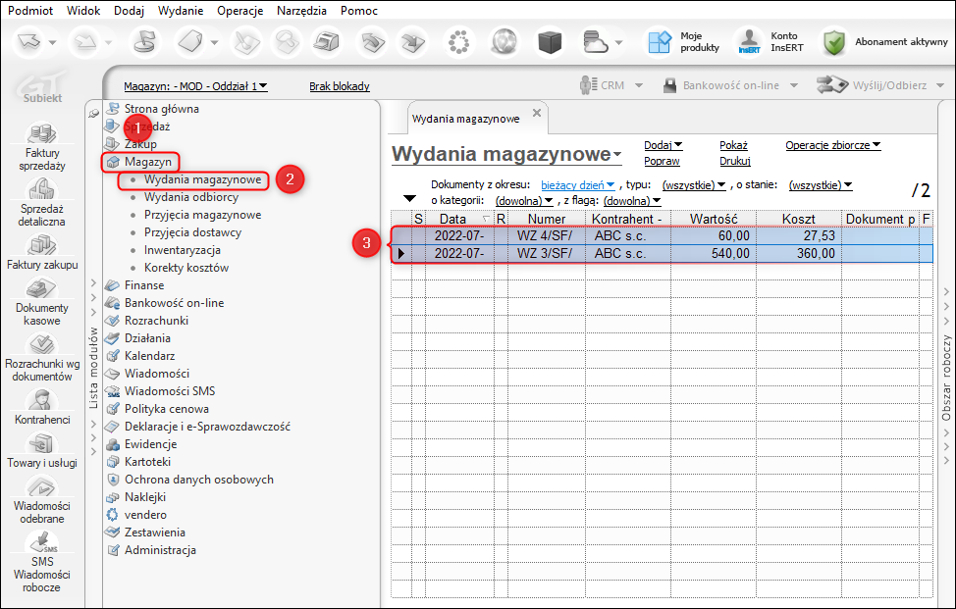Open the bieżący dzień period dropdown
The width and height of the screenshot is (956, 609).
pyautogui.click(x=578, y=184)
